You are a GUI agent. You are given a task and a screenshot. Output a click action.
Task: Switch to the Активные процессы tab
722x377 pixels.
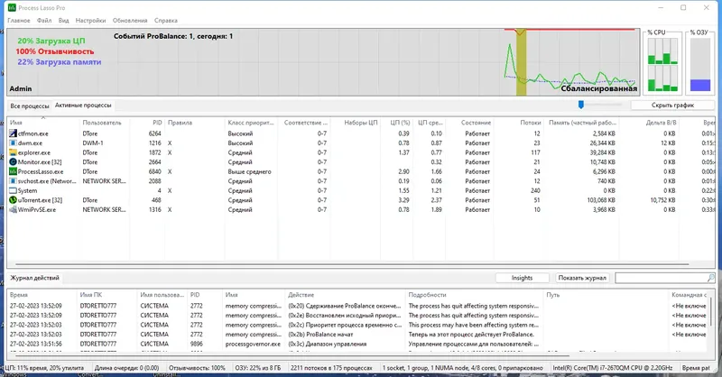(83, 106)
